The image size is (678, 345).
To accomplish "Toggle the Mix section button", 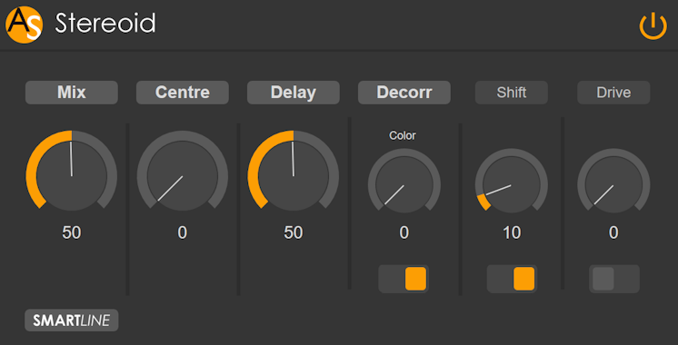I will pos(72,93).
